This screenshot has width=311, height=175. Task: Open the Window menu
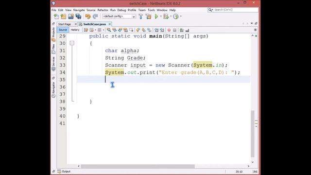[x=162, y=10]
